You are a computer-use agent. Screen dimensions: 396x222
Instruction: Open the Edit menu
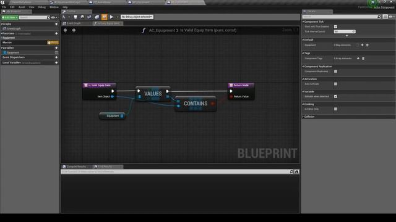point(12,7)
